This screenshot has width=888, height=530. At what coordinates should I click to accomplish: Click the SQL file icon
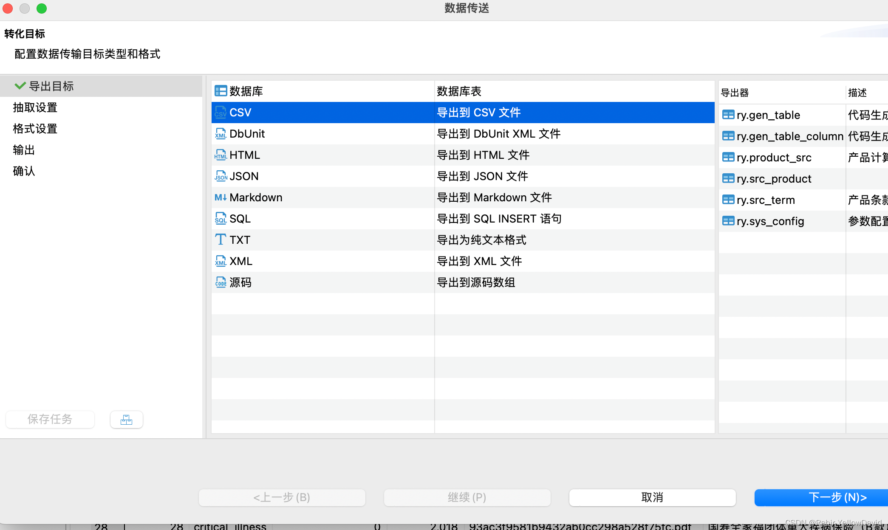(x=221, y=218)
